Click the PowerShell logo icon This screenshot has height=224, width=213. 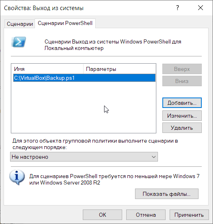pos(18,42)
